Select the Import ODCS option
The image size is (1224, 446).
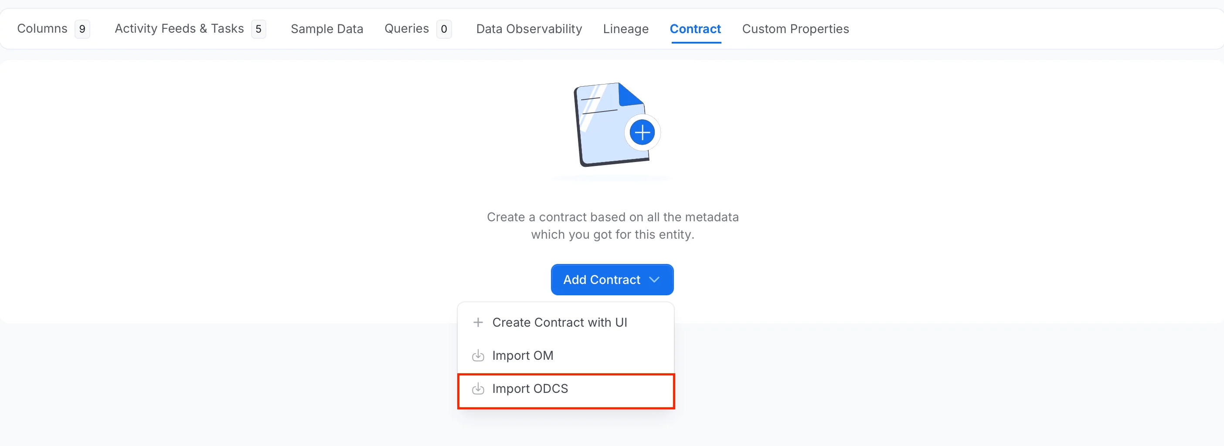click(x=565, y=389)
